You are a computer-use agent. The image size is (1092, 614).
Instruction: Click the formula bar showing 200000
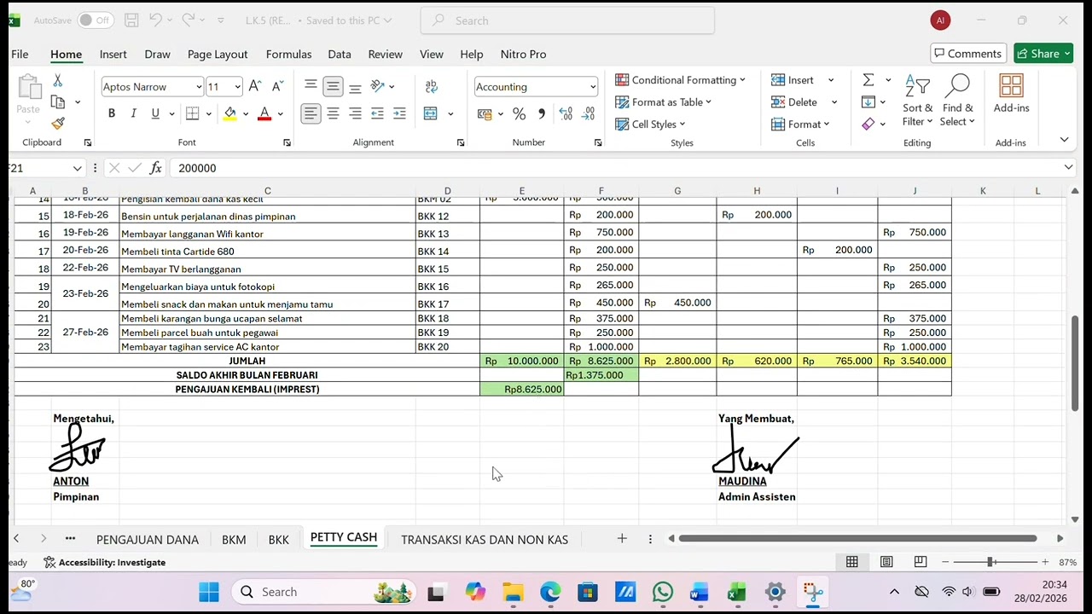point(614,168)
